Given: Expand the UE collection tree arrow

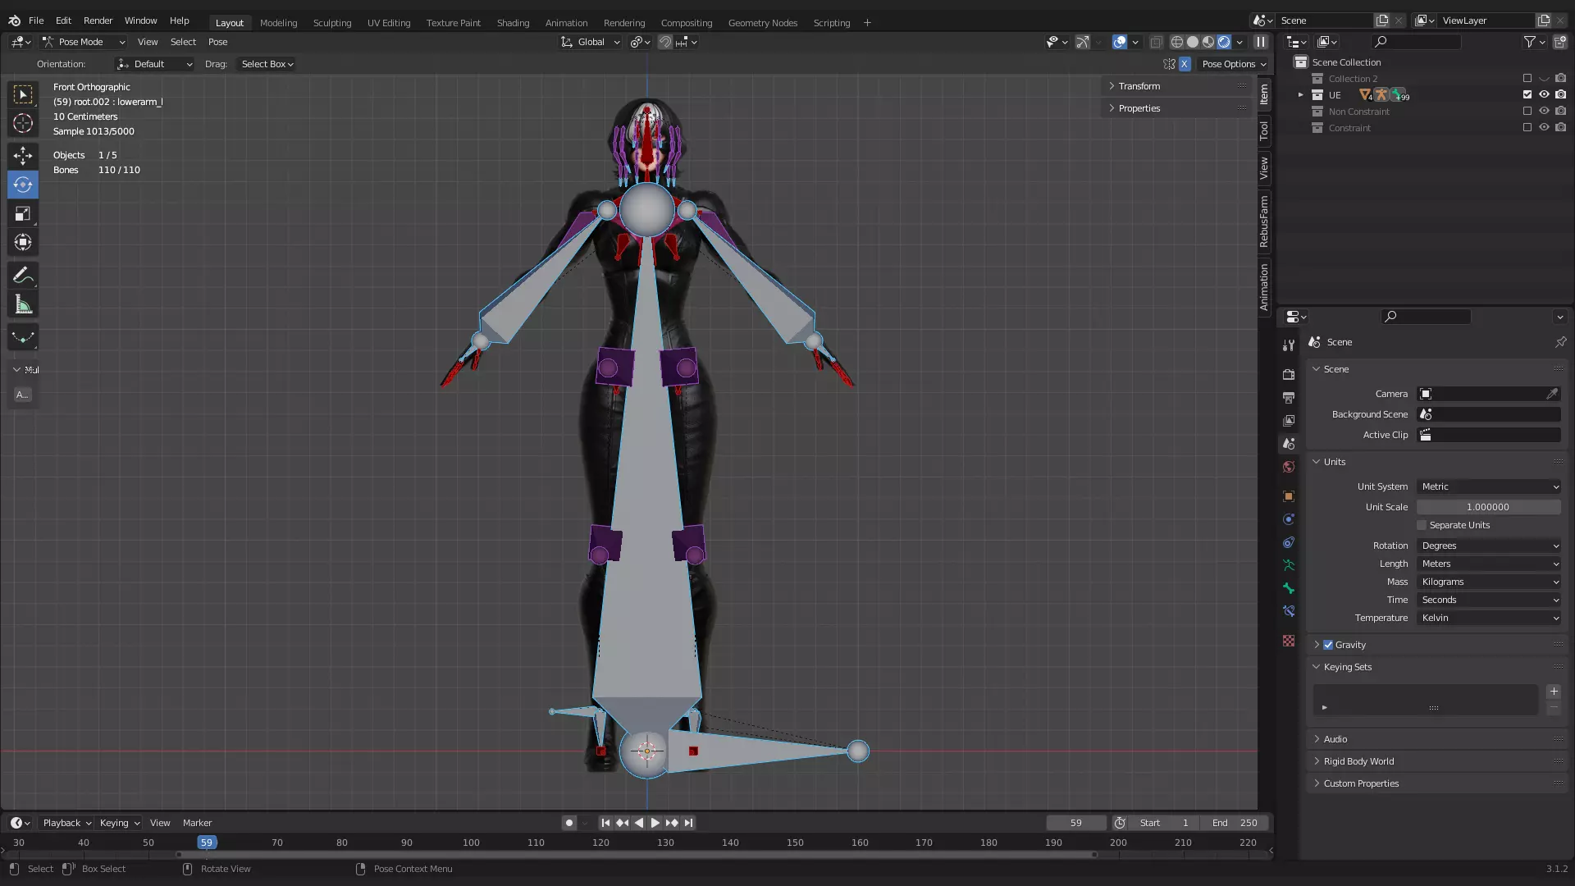Looking at the screenshot, I should (1300, 95).
